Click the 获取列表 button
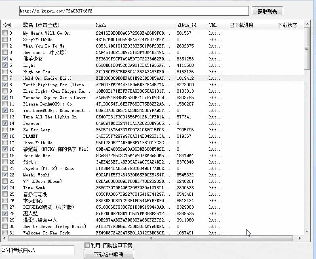316x259 pixels. (x=267, y=11)
